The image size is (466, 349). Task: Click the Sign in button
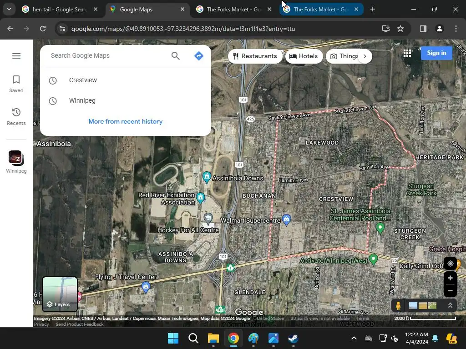[436, 53]
